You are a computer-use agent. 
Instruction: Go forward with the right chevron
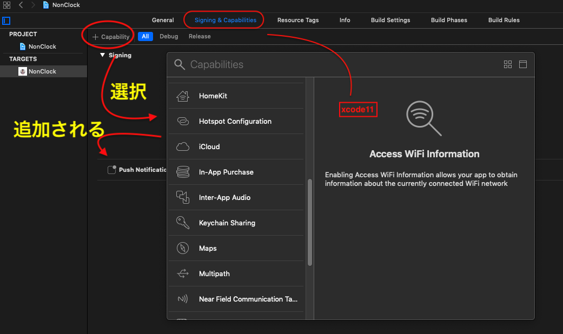click(x=33, y=5)
